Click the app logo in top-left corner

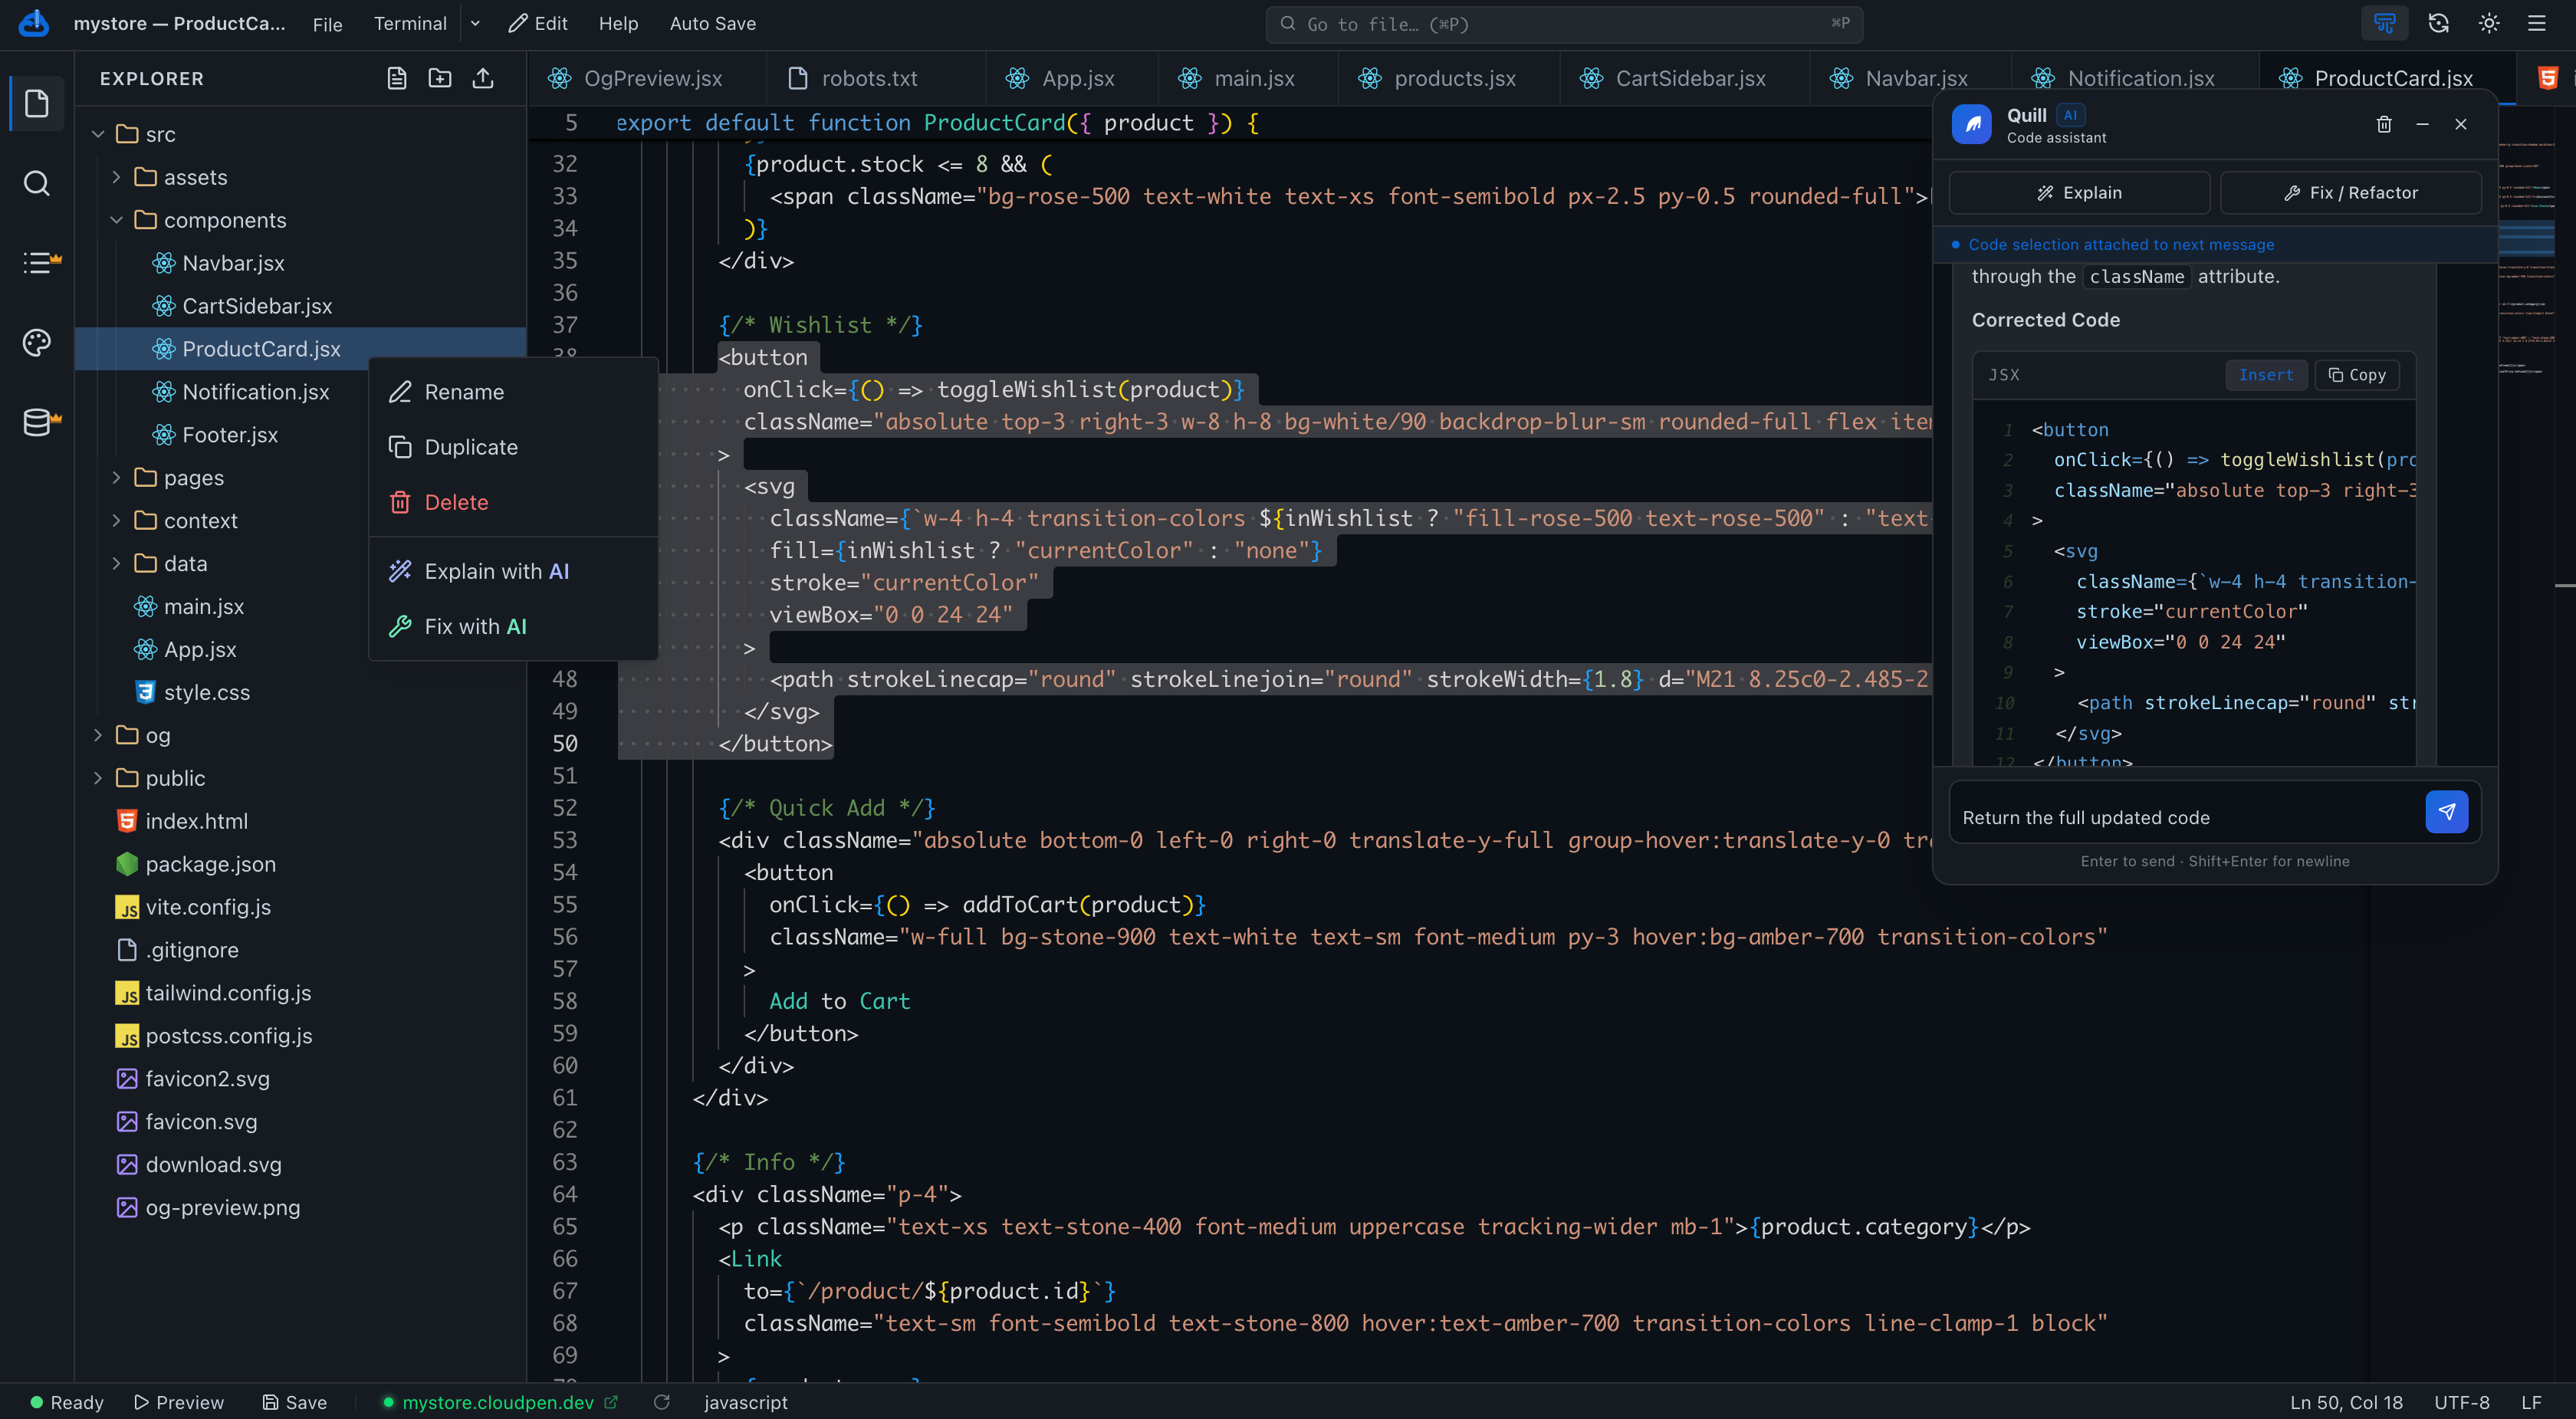pyautogui.click(x=34, y=23)
